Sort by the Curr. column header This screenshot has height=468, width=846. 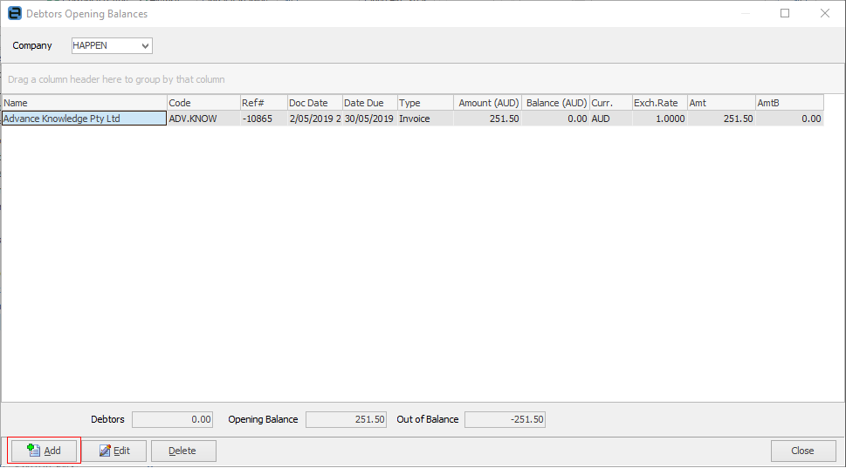coord(611,103)
